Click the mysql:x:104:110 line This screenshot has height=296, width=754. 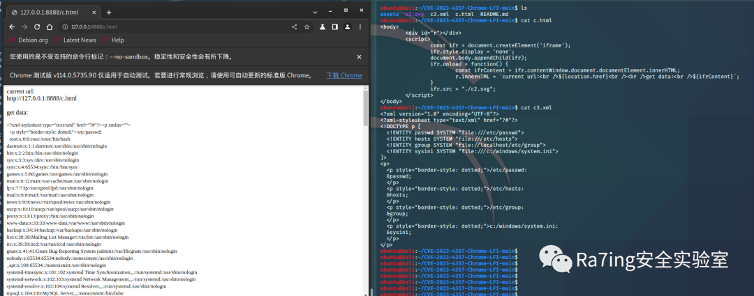(65, 293)
